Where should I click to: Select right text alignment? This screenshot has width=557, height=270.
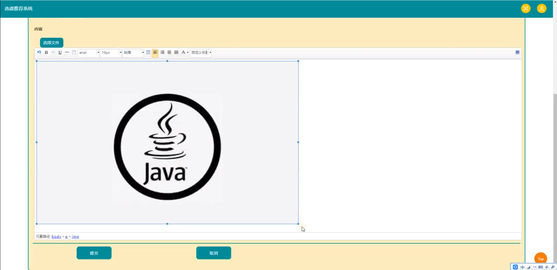(x=162, y=52)
